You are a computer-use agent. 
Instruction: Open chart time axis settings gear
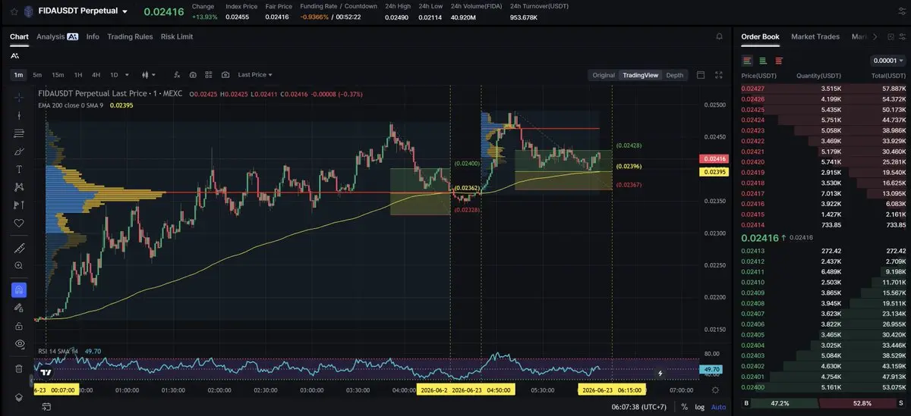tap(715, 389)
